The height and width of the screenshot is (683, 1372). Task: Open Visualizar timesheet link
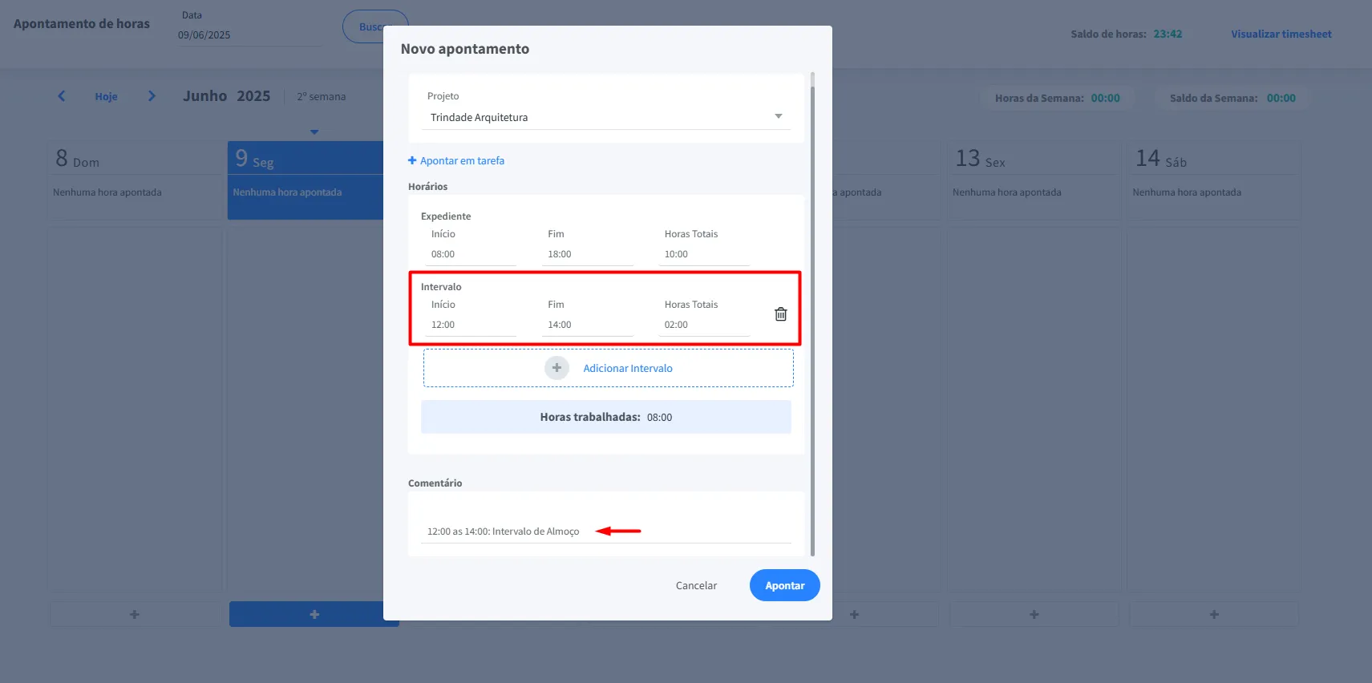click(1281, 34)
